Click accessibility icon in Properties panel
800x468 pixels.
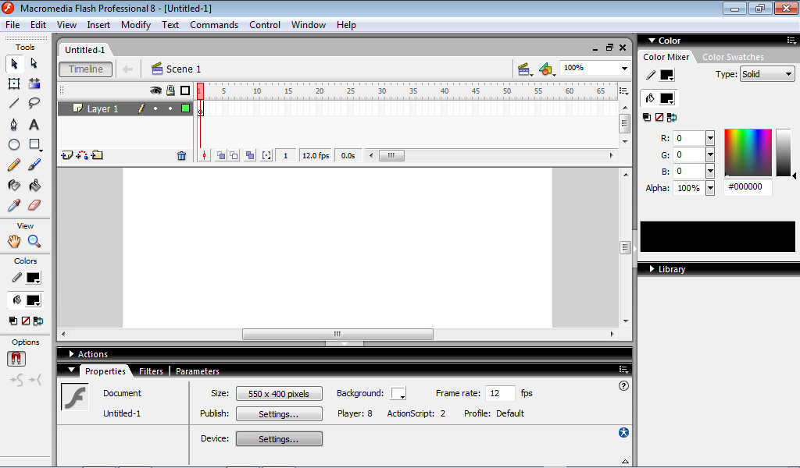pos(623,433)
